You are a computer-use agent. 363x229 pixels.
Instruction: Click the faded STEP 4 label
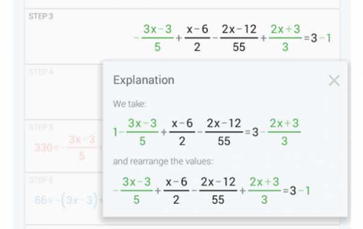(41, 72)
